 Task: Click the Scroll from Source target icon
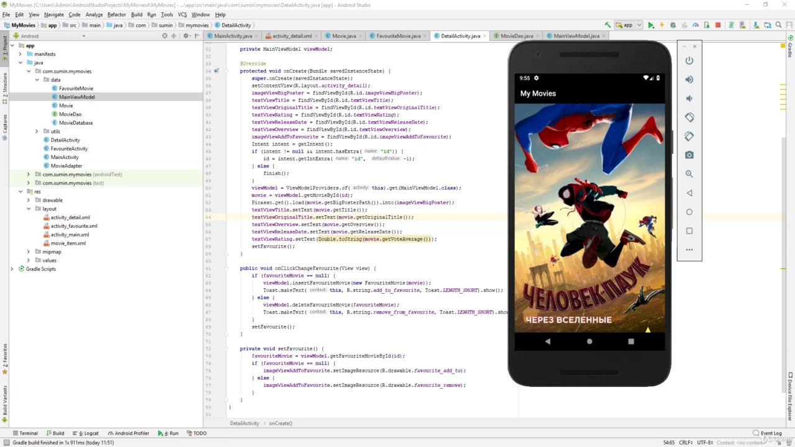click(165, 36)
